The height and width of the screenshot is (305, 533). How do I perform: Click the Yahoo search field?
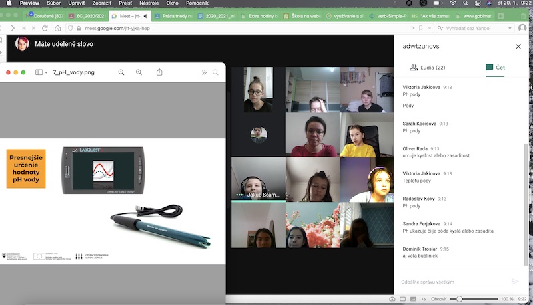[474, 28]
